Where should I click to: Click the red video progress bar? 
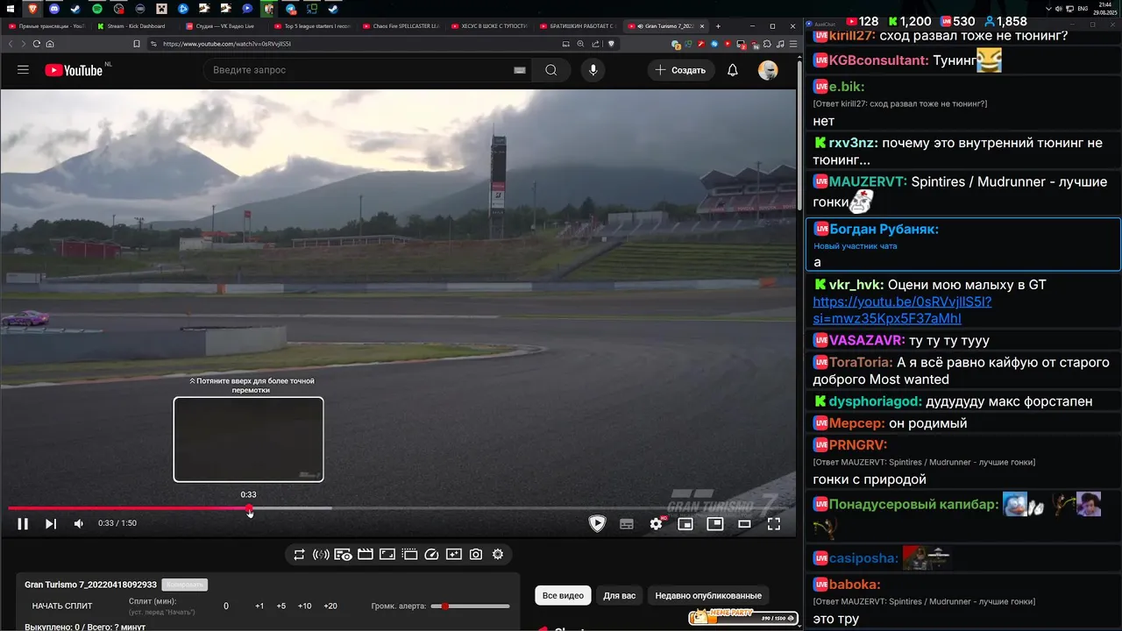pos(129,508)
